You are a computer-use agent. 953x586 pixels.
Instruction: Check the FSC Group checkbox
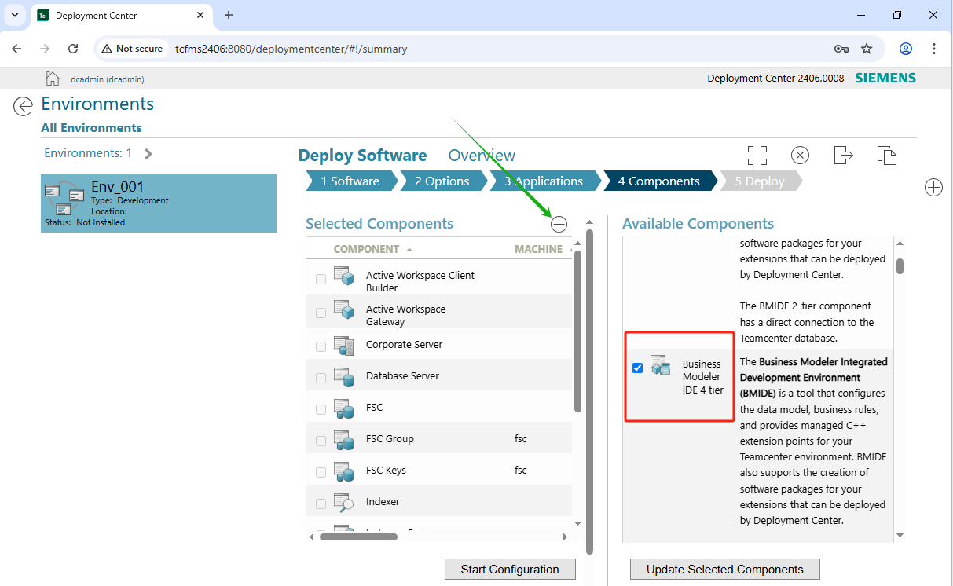[x=321, y=441]
